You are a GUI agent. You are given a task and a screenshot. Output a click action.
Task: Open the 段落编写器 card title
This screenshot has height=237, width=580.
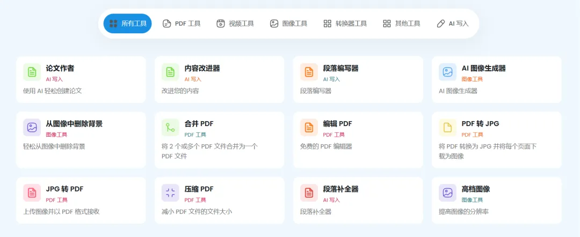(340, 68)
